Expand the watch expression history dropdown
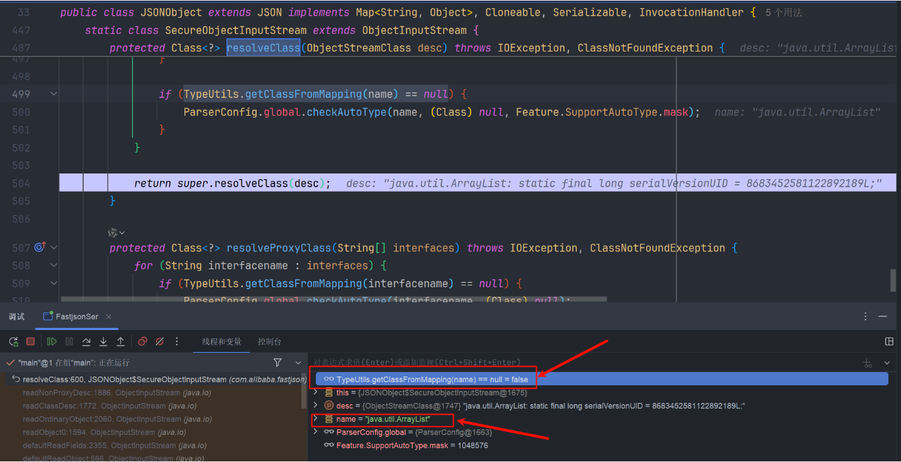901x462 pixels. pos(887,363)
